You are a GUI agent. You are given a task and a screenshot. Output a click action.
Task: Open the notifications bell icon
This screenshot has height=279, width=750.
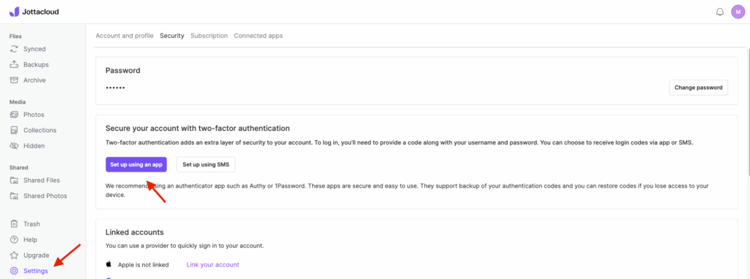[719, 12]
